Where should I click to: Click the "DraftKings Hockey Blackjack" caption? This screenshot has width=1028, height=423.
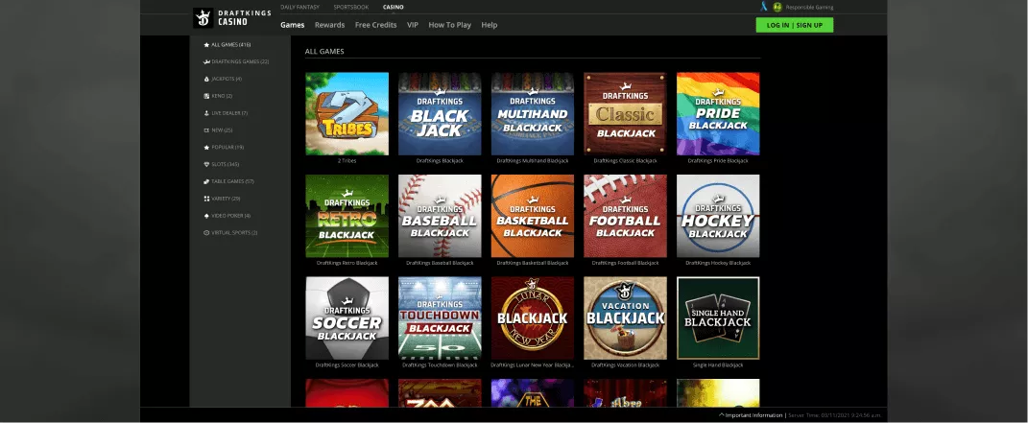point(718,263)
